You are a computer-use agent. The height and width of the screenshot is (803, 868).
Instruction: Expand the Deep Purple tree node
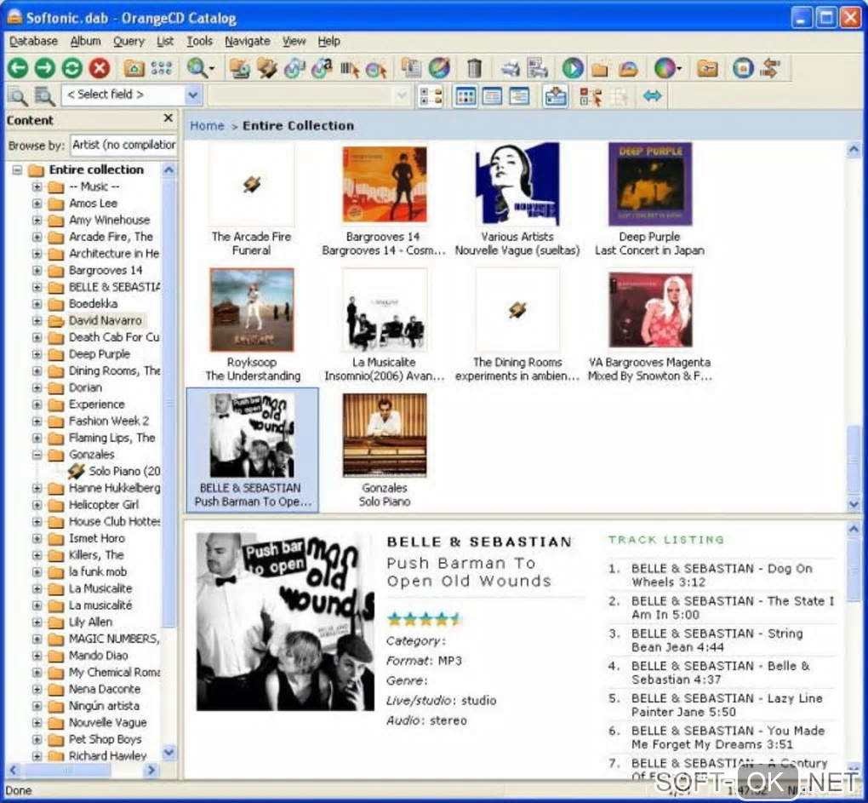click(x=37, y=354)
